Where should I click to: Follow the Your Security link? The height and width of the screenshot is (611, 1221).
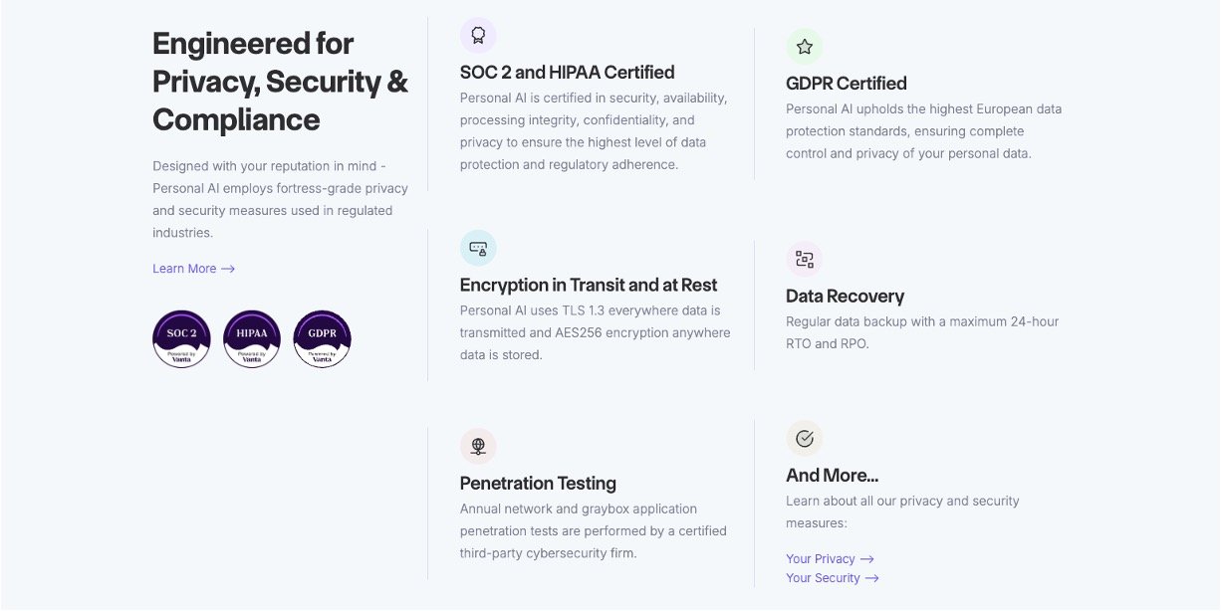pyautogui.click(x=823, y=578)
